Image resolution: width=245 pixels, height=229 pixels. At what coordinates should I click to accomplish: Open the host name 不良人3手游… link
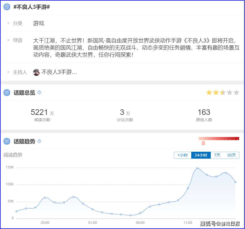point(59,72)
